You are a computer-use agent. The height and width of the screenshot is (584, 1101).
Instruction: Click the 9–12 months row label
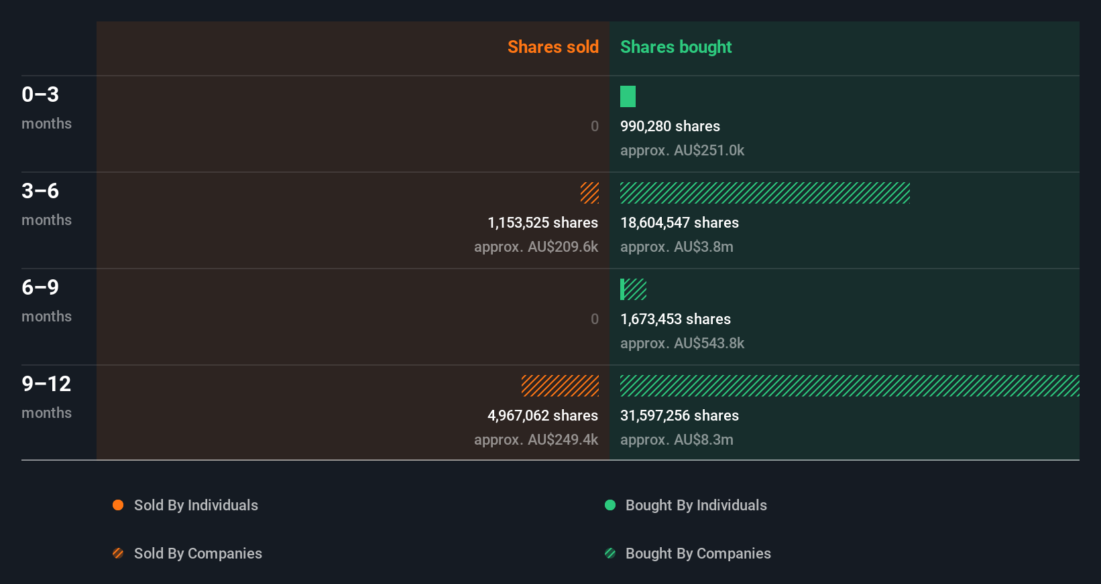pos(46,396)
